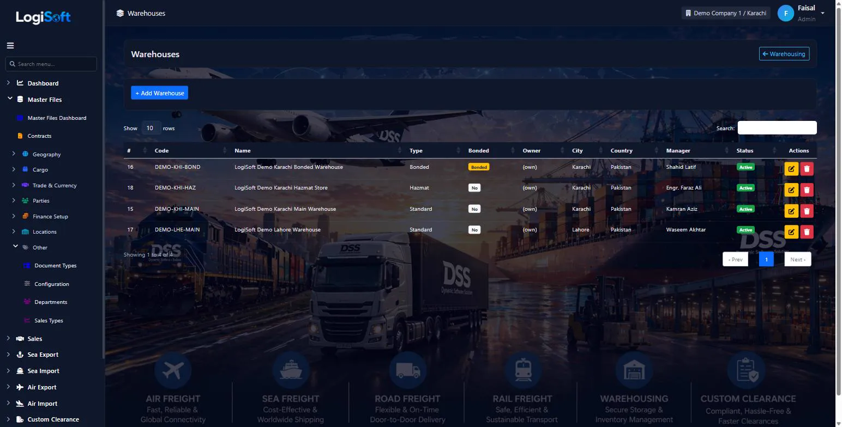This screenshot has height=427, width=842.
Task: Expand the Cargo submenu chevron
Action: click(x=14, y=169)
